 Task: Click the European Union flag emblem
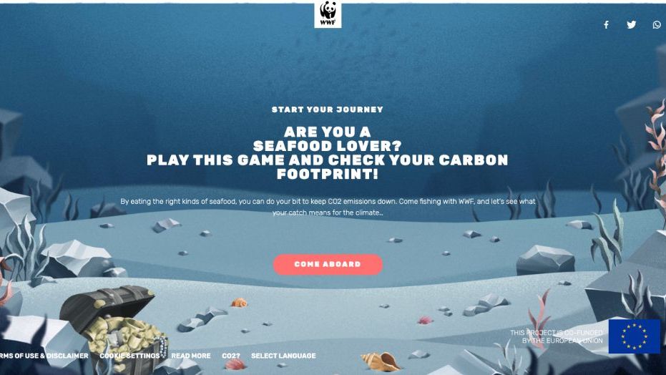point(634,336)
